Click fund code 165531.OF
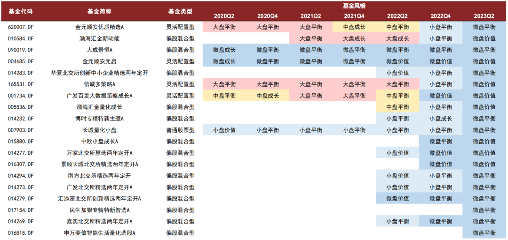 point(21,84)
